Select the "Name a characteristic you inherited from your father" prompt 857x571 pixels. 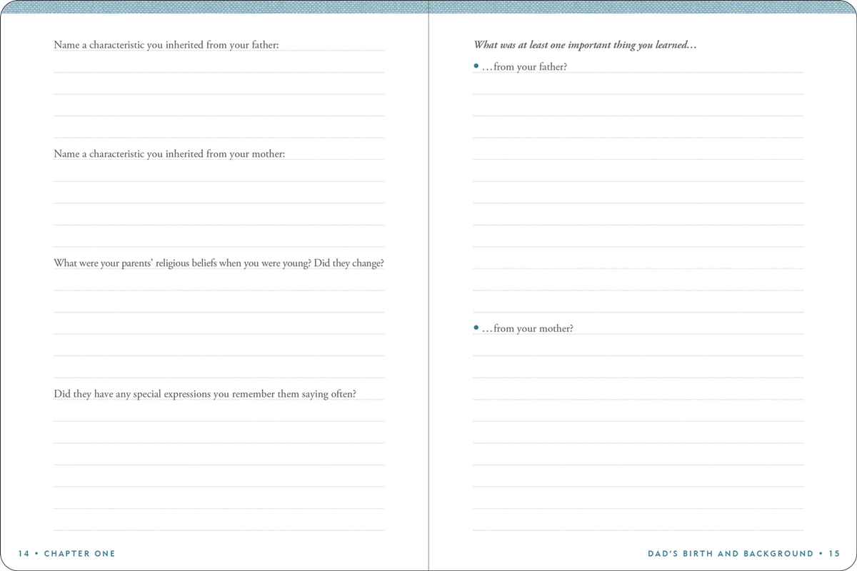[x=166, y=45]
